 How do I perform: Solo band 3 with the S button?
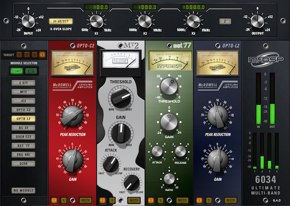point(161,200)
